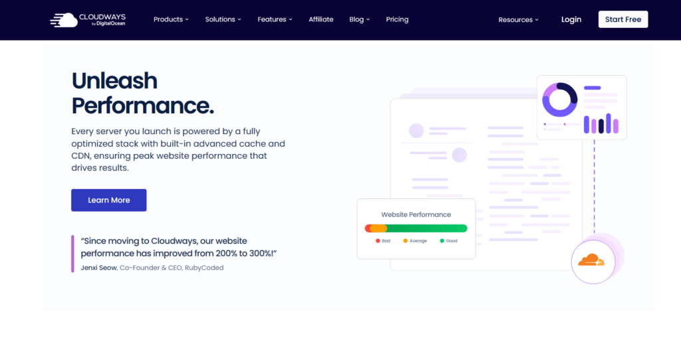
Task: Open the Blog dropdown menu
Action: (x=359, y=19)
